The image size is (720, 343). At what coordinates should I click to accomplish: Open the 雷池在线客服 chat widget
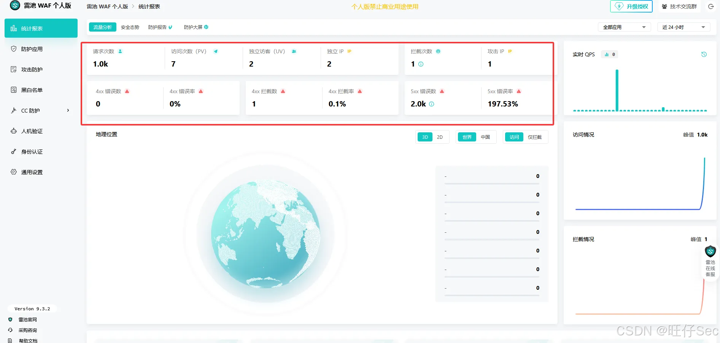pos(710,262)
